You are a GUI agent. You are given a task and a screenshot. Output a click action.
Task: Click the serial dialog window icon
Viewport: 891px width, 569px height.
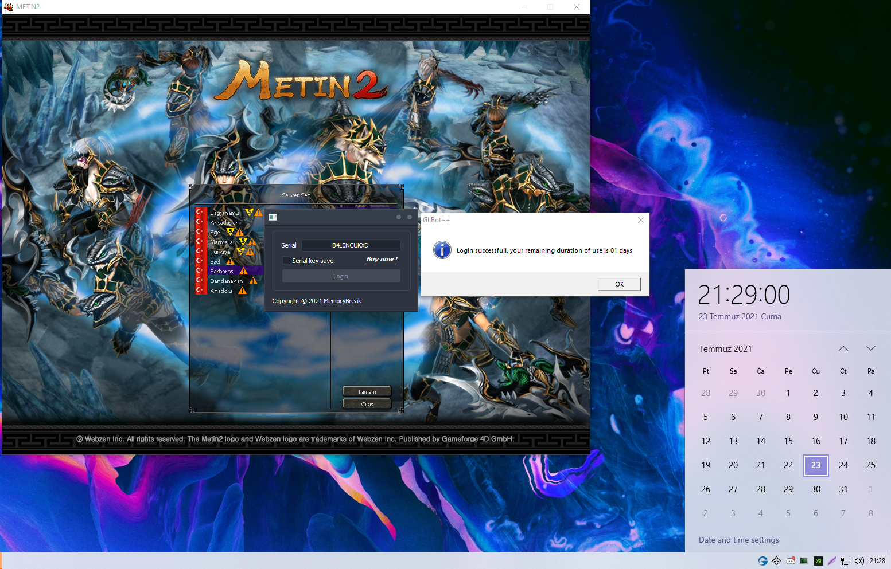coord(273,217)
